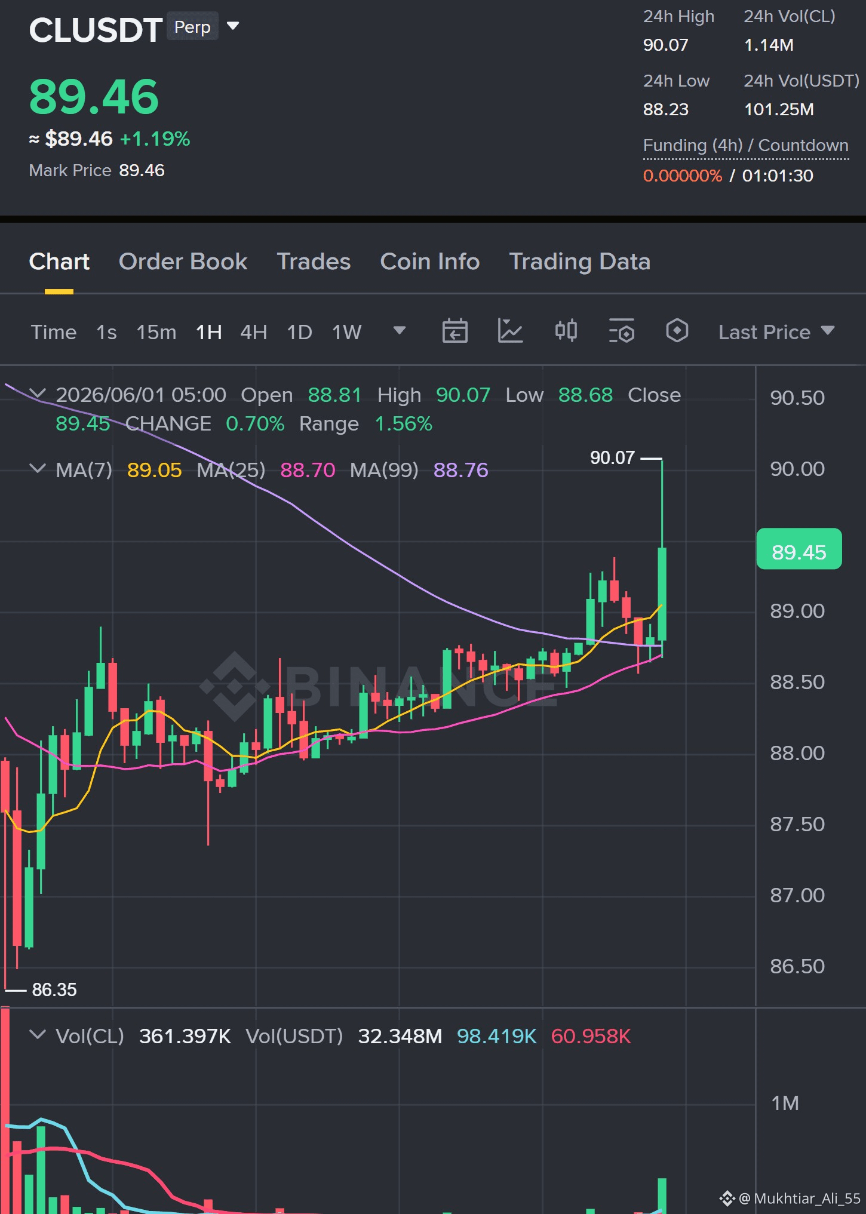Tap the MA(99) value 88.76
The width and height of the screenshot is (866, 1214).
[460, 470]
